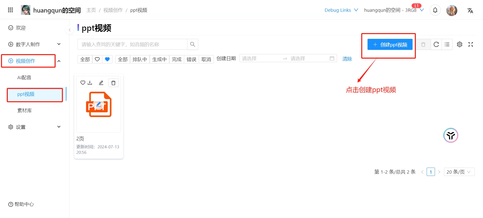Click the search magnifier icon
483x218 pixels.
point(193,44)
